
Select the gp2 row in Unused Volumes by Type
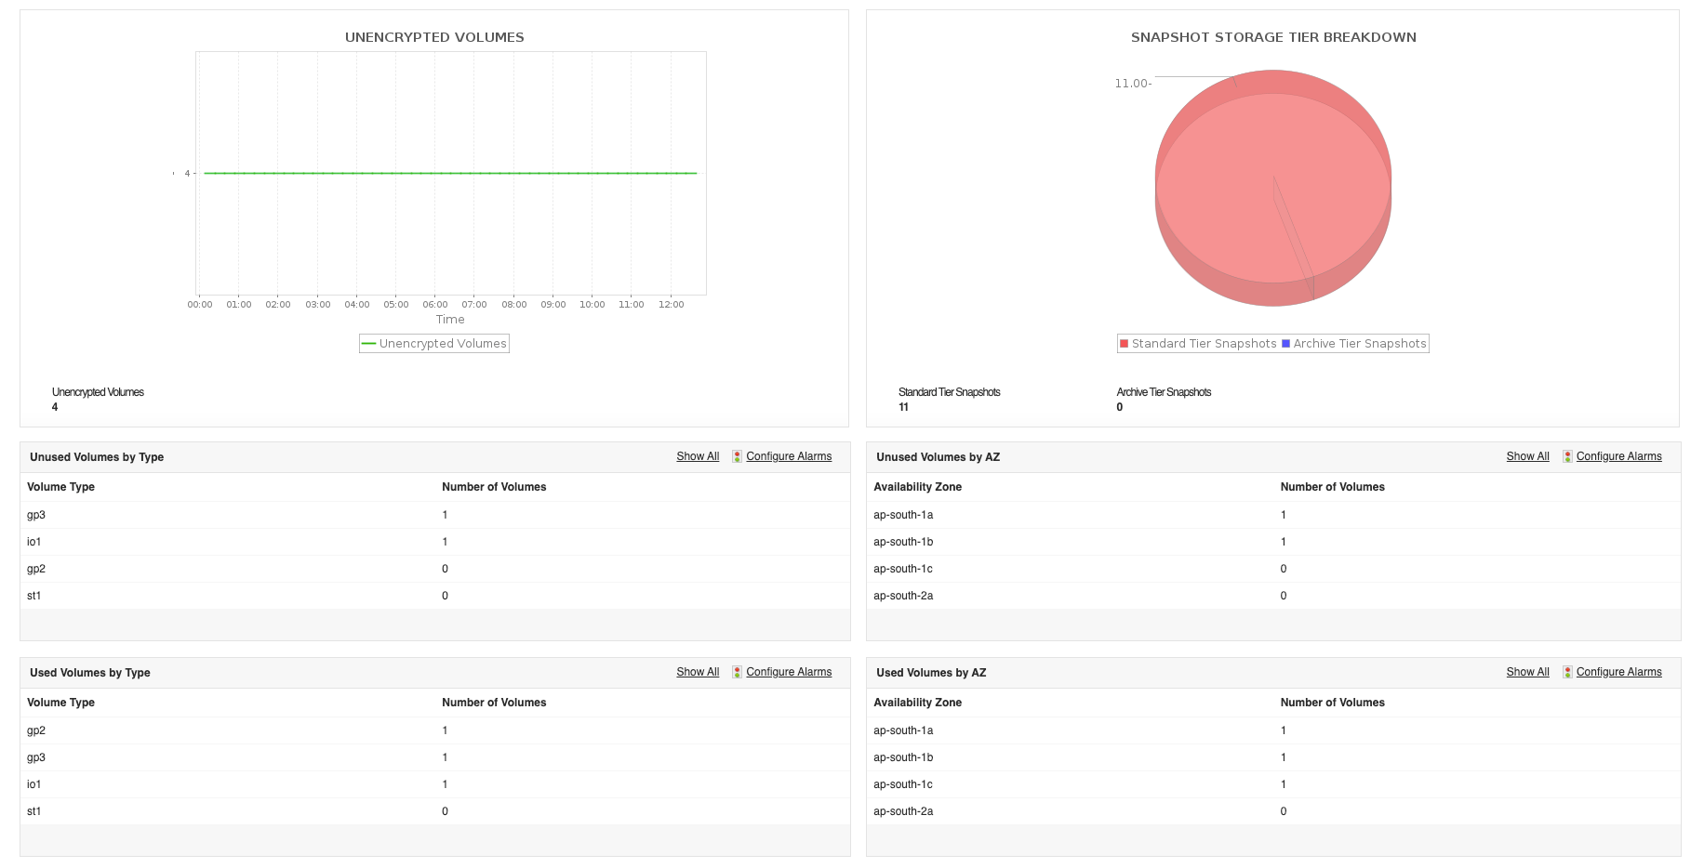[x=435, y=569]
